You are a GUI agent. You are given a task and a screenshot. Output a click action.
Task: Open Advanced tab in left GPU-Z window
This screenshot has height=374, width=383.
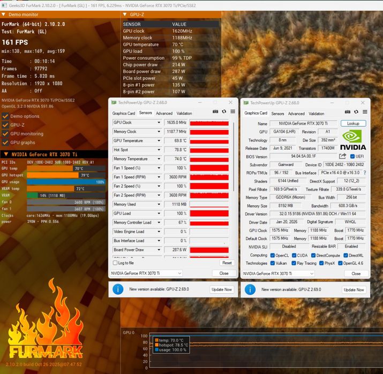(x=164, y=113)
